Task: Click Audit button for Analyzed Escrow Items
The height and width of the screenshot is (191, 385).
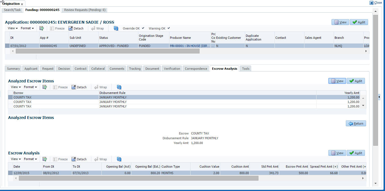Action: click(x=356, y=81)
